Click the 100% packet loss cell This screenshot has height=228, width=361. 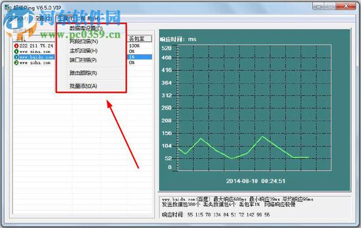coord(134,46)
